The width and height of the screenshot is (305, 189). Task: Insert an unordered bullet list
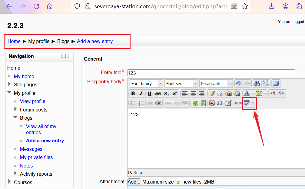tap(133, 103)
